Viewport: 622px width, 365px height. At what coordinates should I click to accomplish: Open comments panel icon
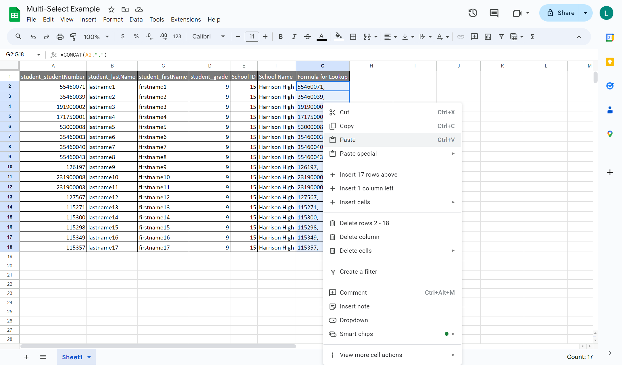494,13
